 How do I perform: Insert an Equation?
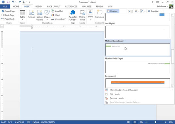153,11
